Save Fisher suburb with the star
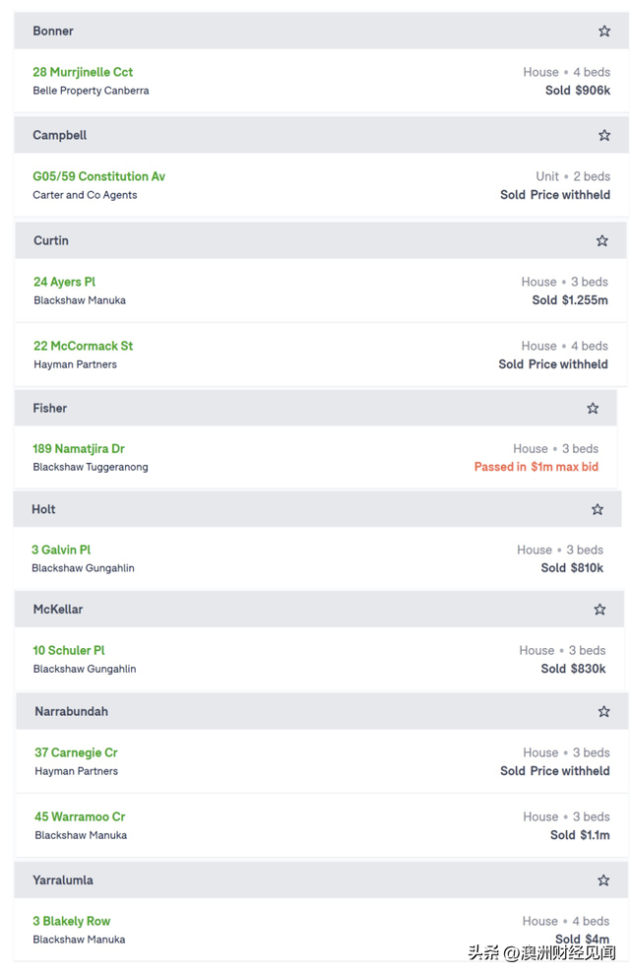This screenshot has height=975, width=630. click(x=593, y=408)
